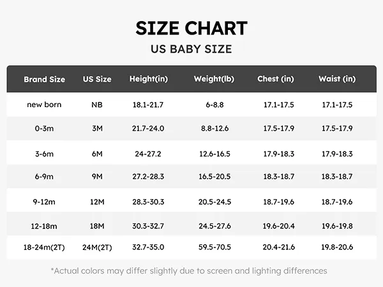The width and height of the screenshot is (383, 287).
Task: Click the 24M(2T) US size cell
Action: point(97,248)
